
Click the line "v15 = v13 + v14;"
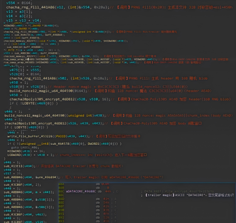(24, 20)
